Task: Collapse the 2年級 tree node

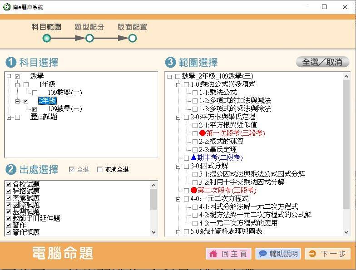Action: pos(17,101)
